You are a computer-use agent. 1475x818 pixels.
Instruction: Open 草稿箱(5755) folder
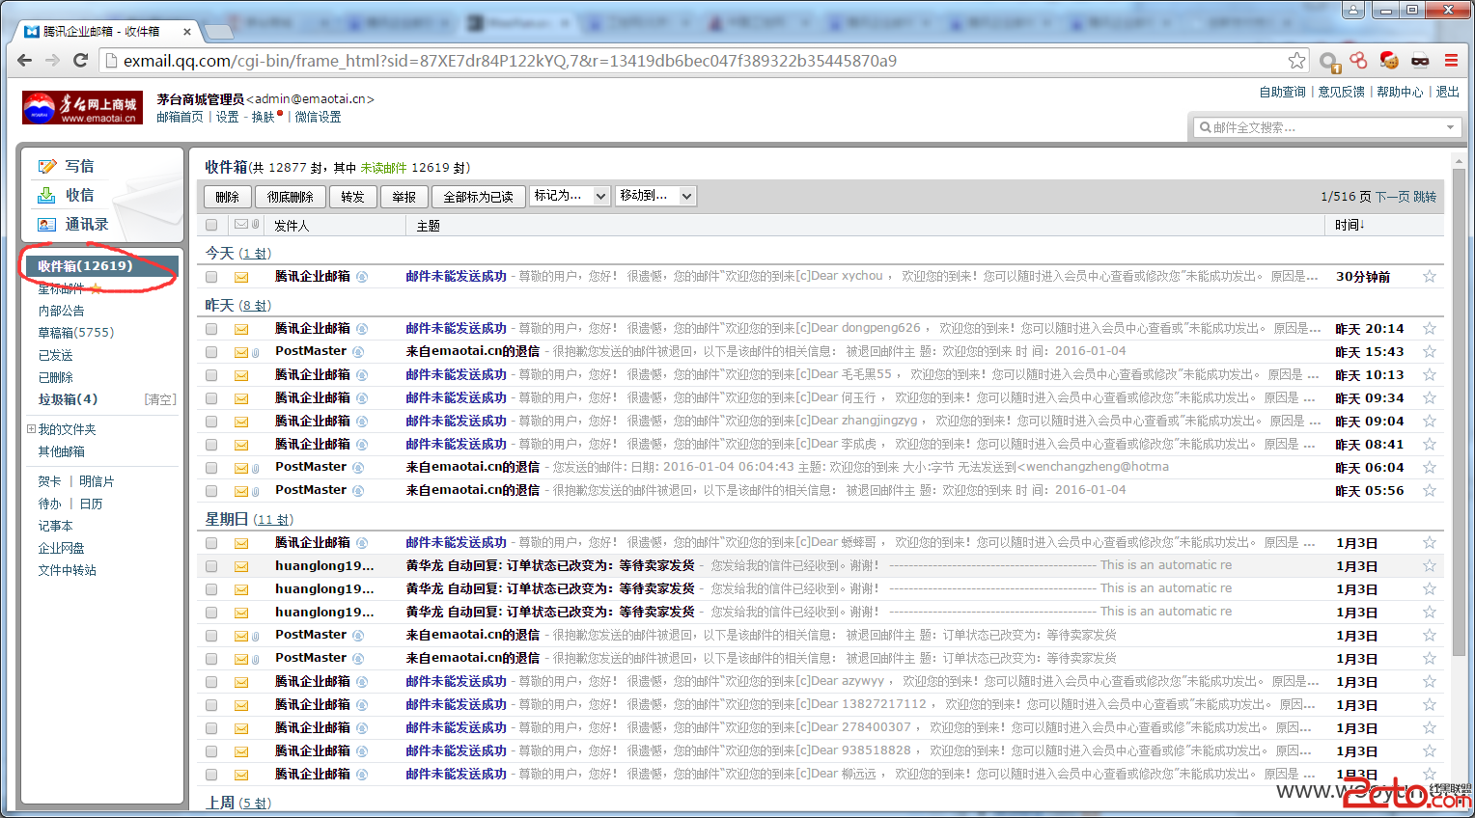(x=76, y=333)
